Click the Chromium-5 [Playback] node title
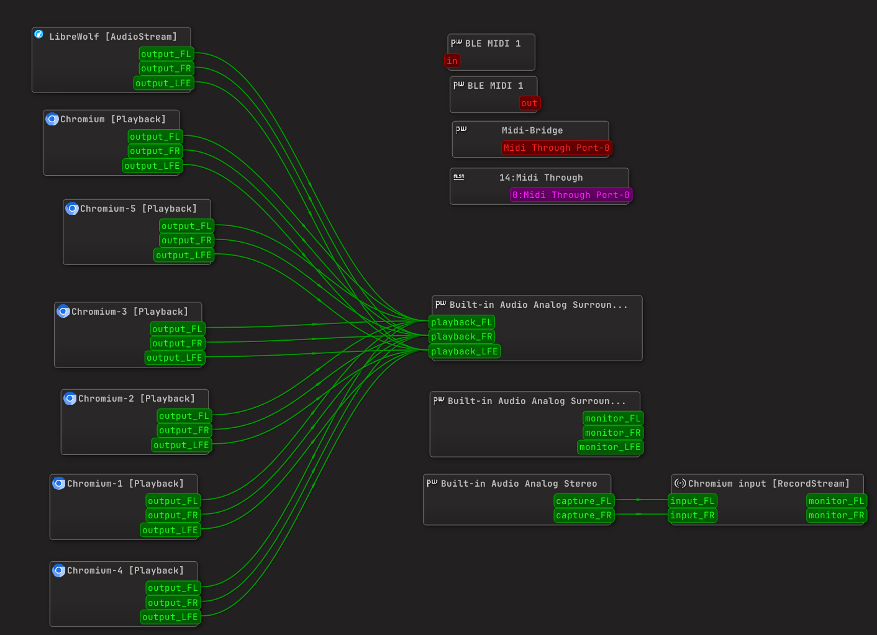Screen dimensions: 877x635 pos(139,209)
